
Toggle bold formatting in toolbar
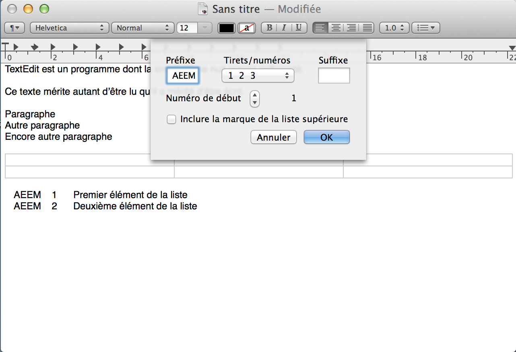tap(269, 28)
